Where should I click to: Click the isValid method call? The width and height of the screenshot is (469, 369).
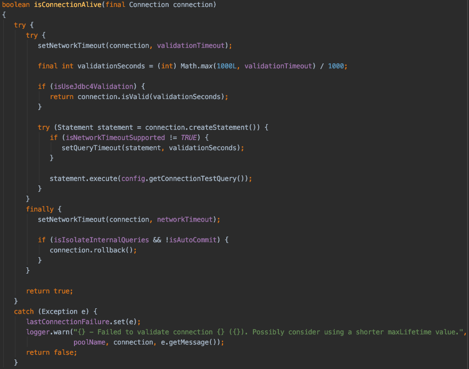135,97
